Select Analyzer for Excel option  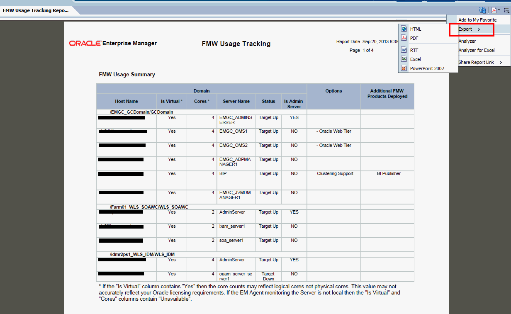[x=477, y=50]
